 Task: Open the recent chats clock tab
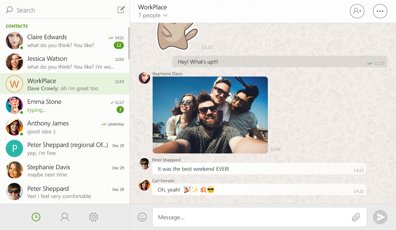tap(36, 217)
